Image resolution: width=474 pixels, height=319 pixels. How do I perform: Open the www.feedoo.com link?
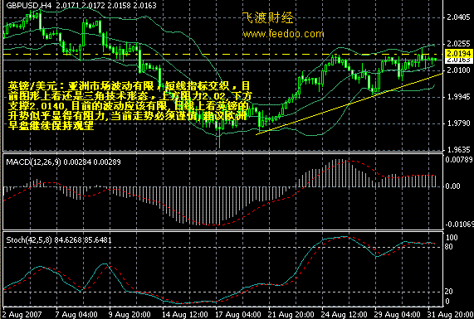point(283,34)
